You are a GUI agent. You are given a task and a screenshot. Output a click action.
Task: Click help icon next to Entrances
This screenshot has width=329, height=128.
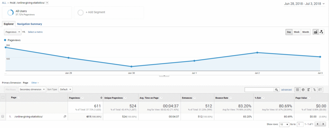195,98
